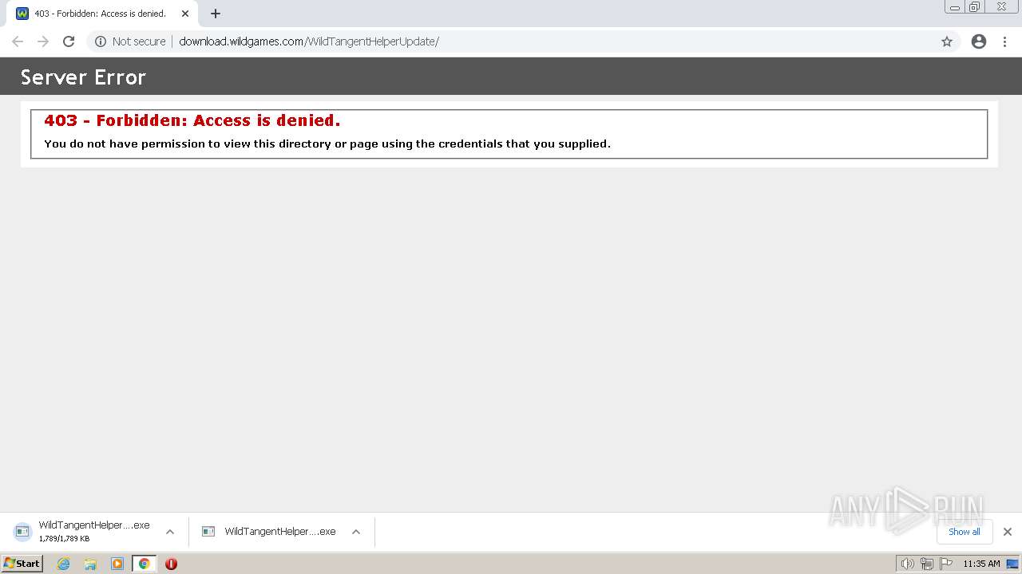This screenshot has height=574, width=1022.
Task: Click the 11:35 AM clock
Action: click(x=981, y=564)
